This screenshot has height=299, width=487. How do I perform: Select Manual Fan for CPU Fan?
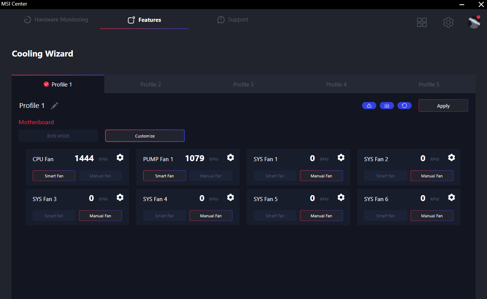click(x=100, y=176)
